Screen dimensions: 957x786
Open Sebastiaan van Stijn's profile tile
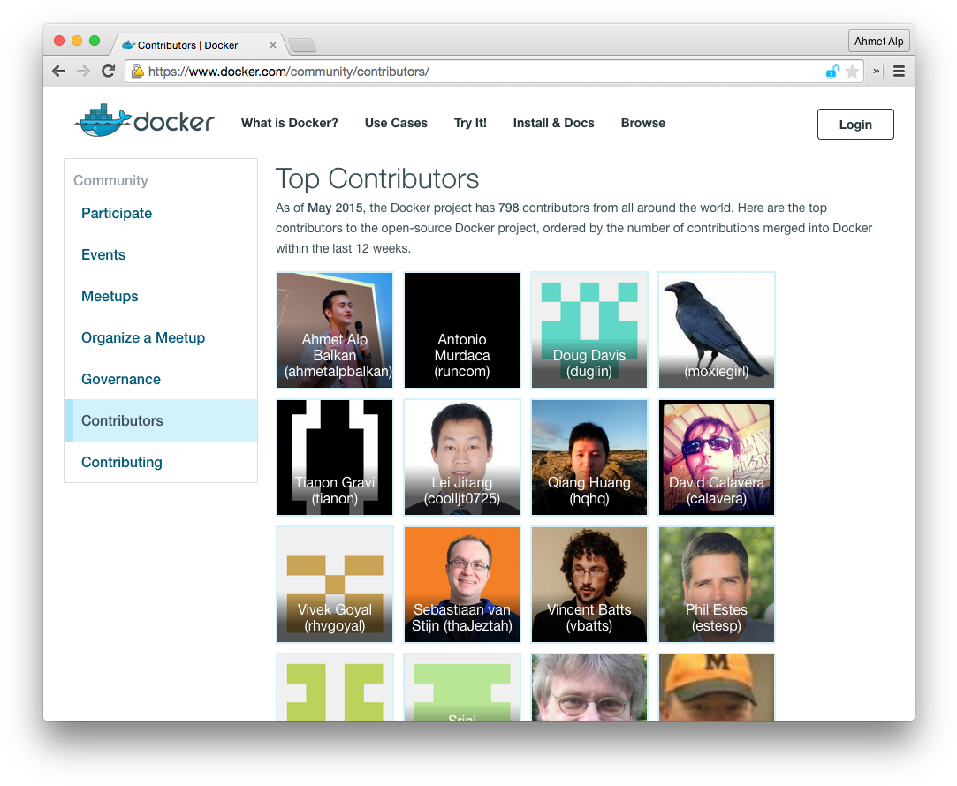(x=461, y=585)
